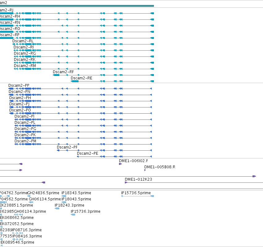Select the Dscam2-PM protein label
Viewport: 263px width, 247px height.
(x=25, y=141)
